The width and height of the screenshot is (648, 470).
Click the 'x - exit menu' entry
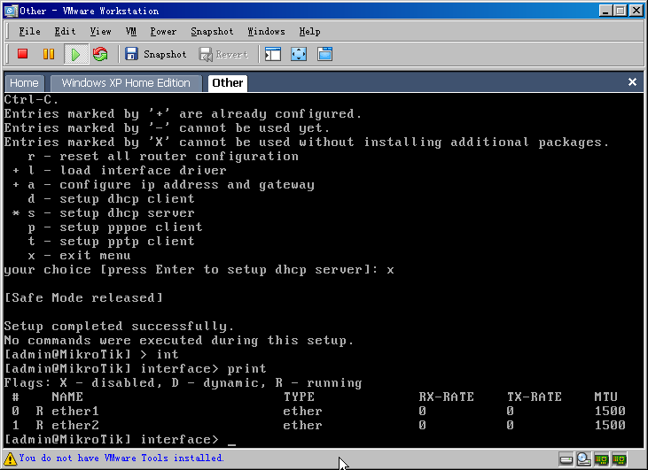click(80, 256)
